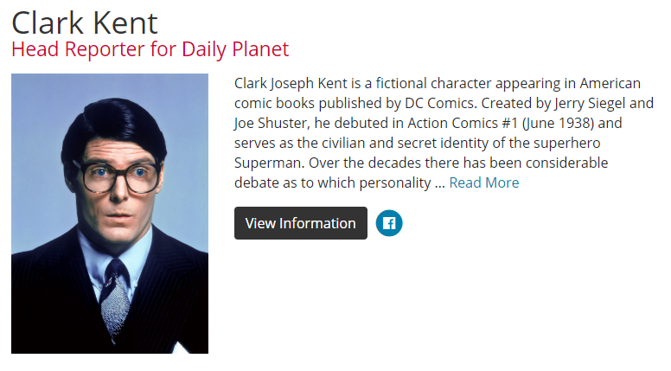Screen dimensions: 671x371
Task: Click the ellipsis before Read More
Action: click(x=440, y=186)
